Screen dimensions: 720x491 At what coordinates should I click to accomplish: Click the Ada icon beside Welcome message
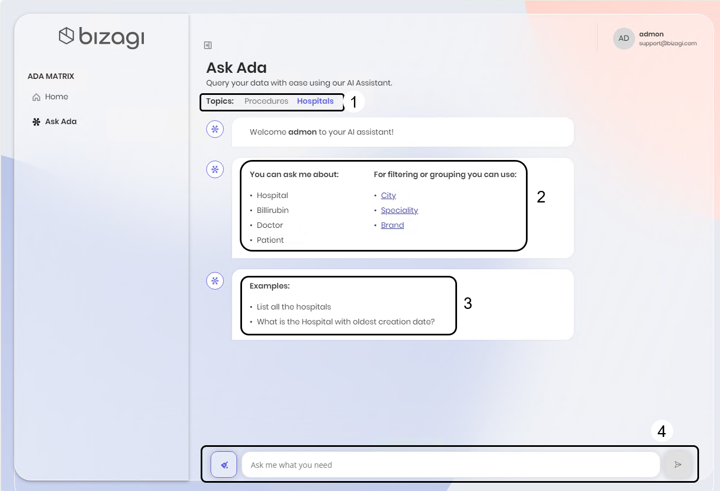point(215,130)
